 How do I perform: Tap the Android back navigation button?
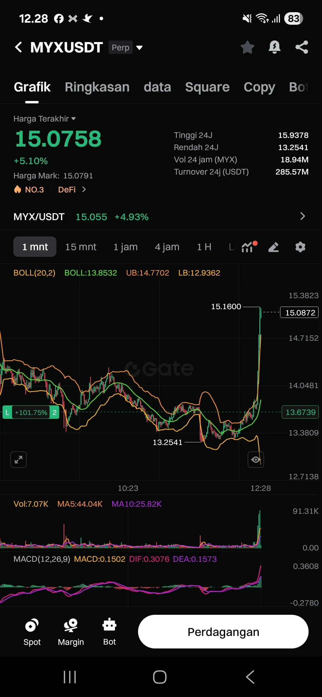pos(250,677)
